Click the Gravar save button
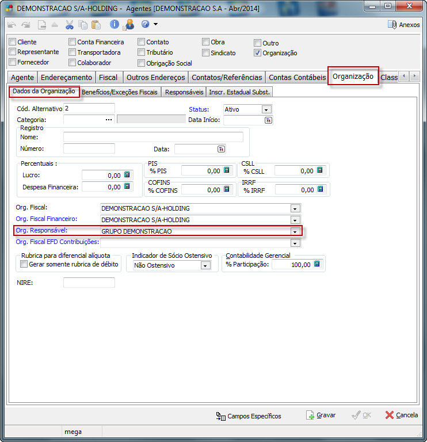This screenshot has width=427, height=442. click(x=321, y=415)
